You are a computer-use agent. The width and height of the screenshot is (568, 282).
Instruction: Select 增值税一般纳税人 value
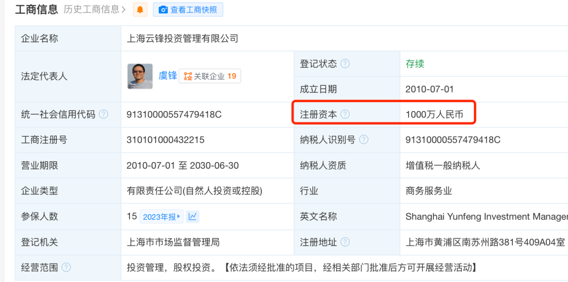tap(443, 166)
